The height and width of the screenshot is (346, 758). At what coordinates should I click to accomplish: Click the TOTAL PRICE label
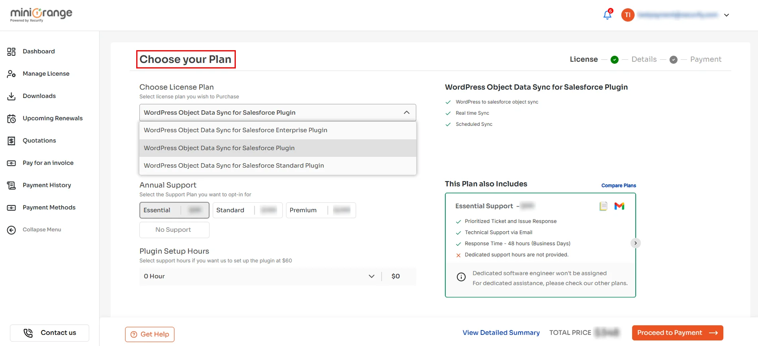570,333
